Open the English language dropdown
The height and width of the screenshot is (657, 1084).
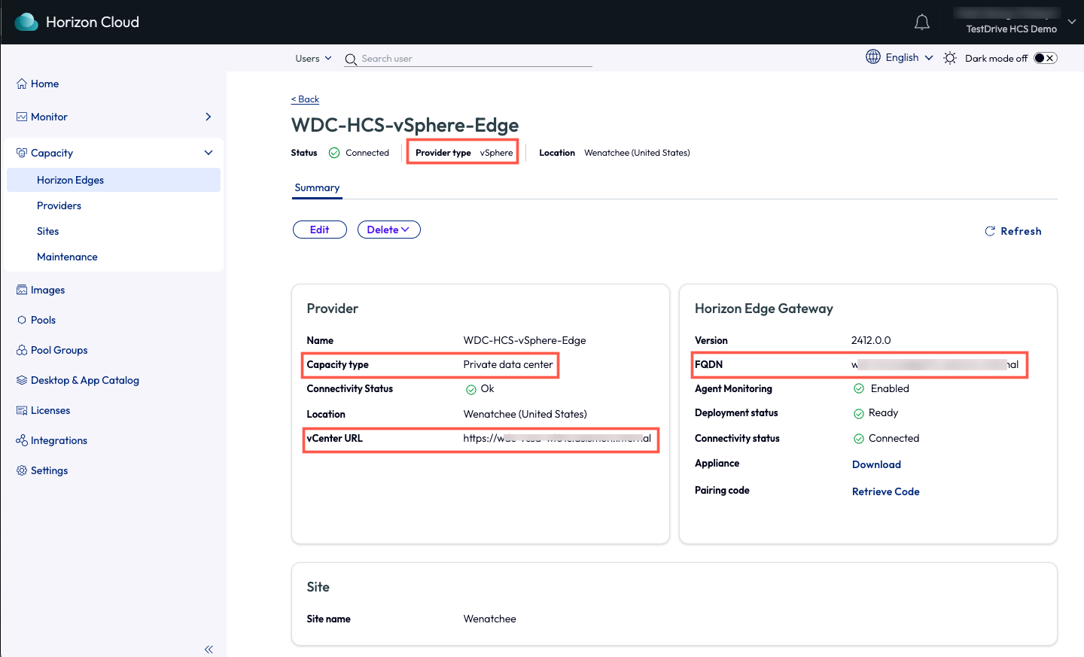pyautogui.click(x=909, y=58)
